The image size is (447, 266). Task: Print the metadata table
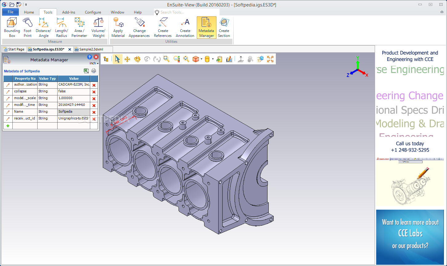coord(94,71)
